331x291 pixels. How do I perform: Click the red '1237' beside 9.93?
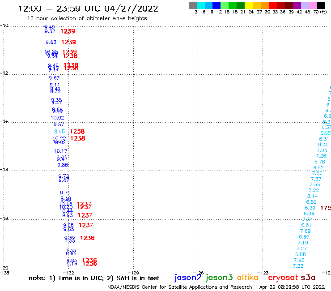[85, 215]
